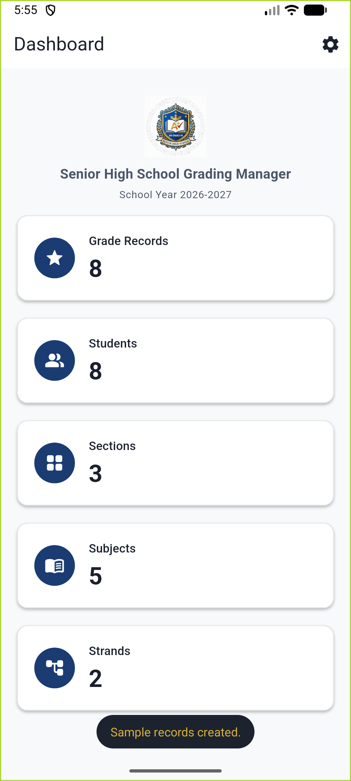Open the Grade Records label

[128, 241]
